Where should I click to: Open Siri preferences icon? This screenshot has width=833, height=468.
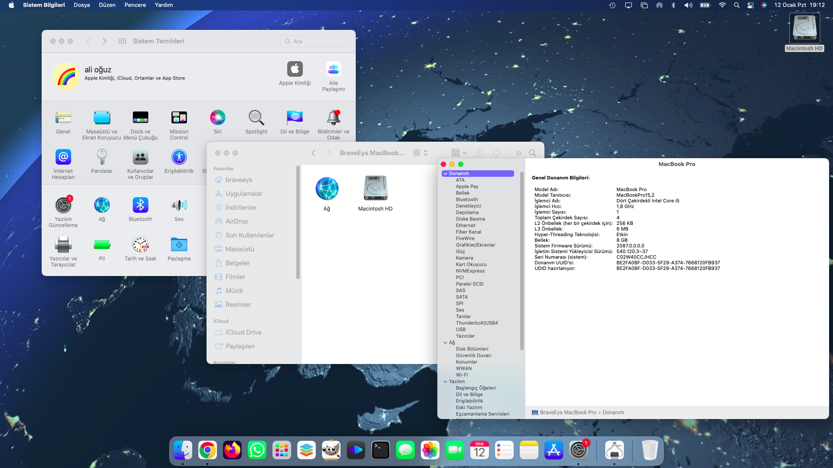[217, 117]
